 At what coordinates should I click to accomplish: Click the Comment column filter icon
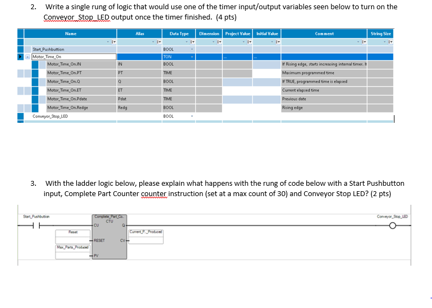[x=363, y=42]
